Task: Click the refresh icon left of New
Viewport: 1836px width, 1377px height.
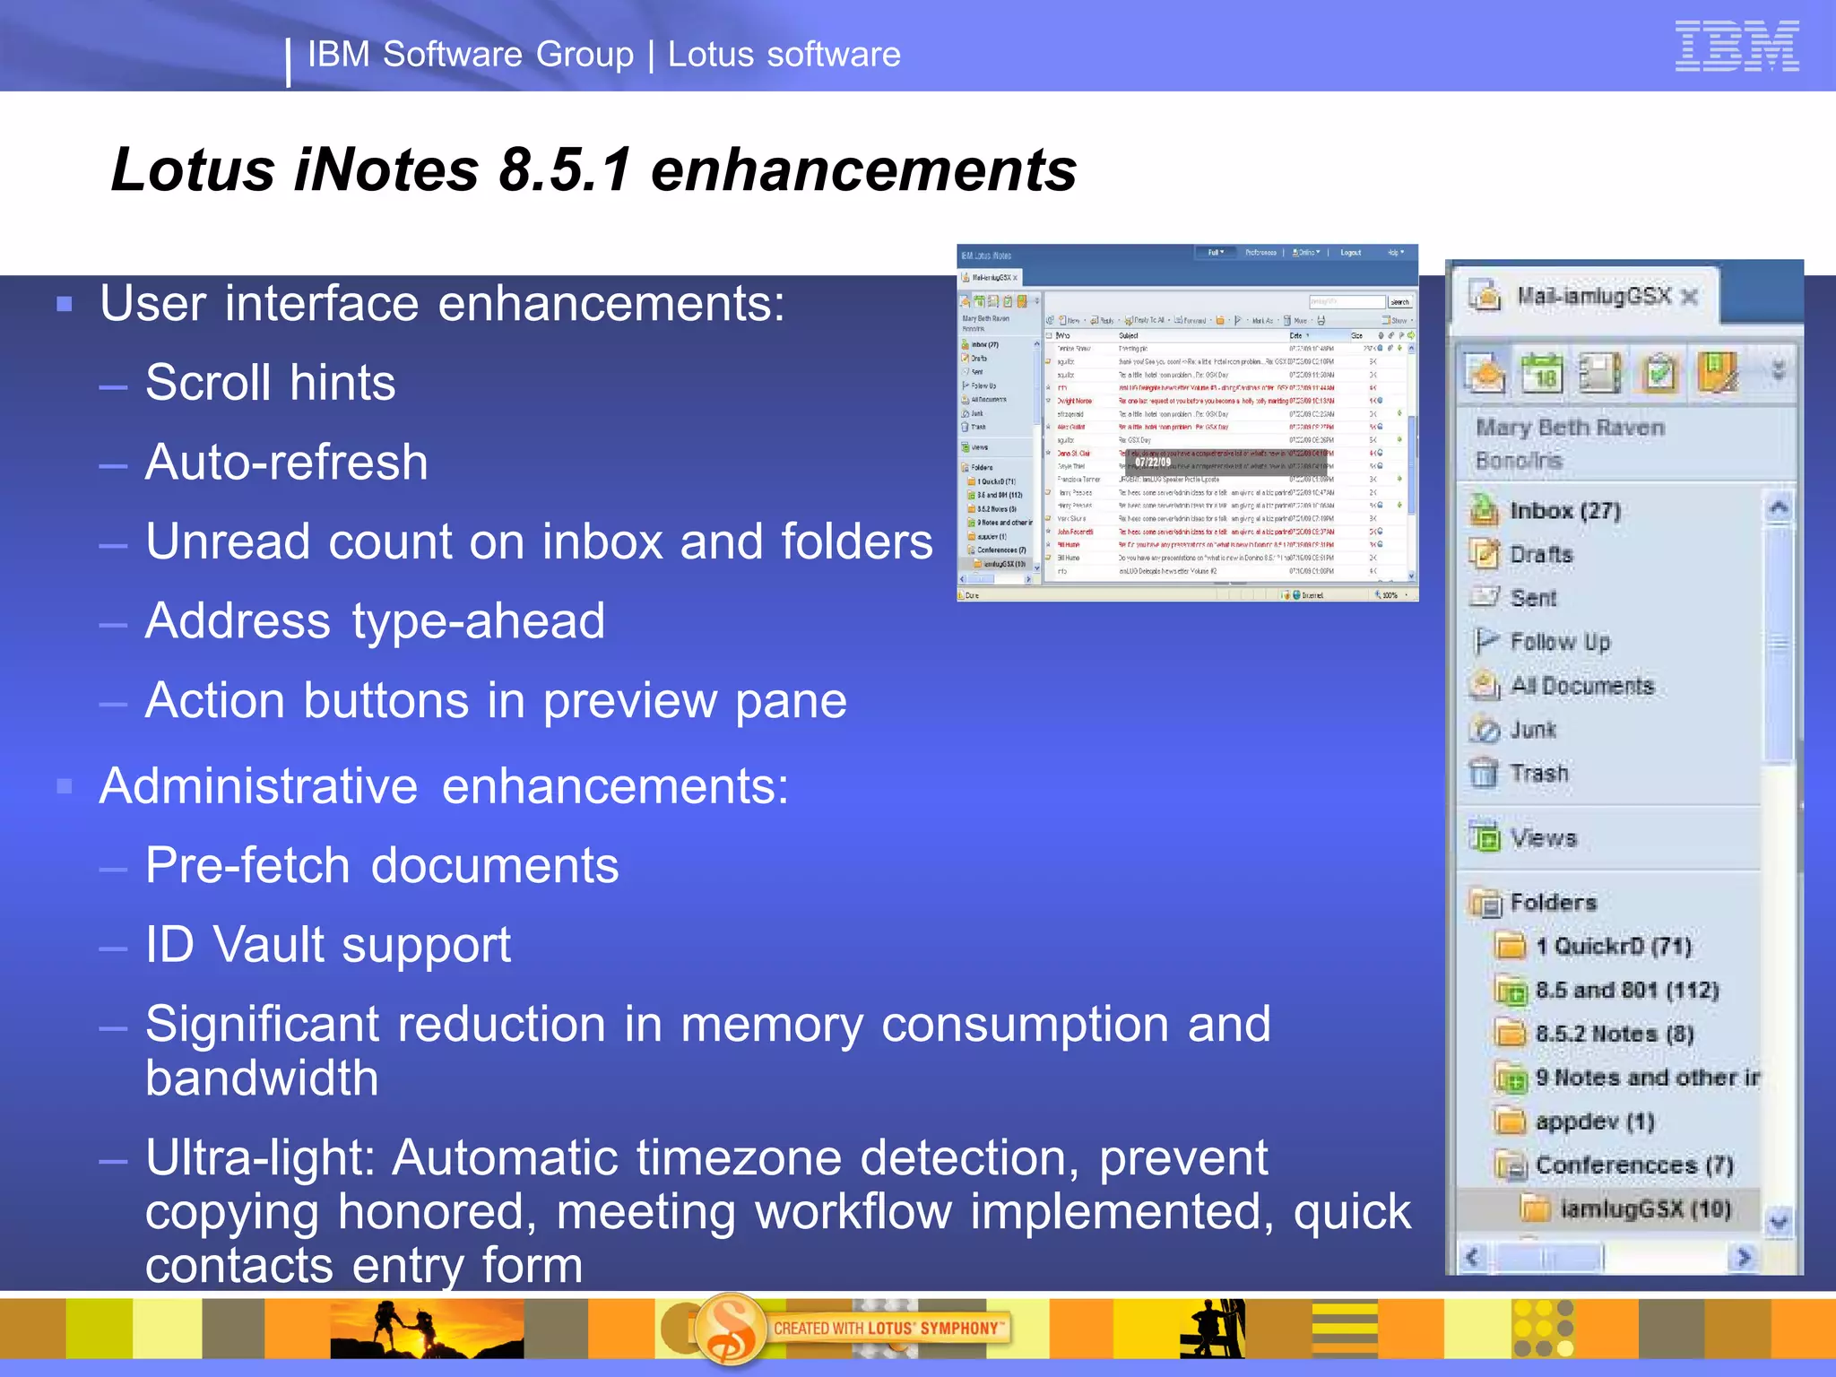Action: point(1051,320)
